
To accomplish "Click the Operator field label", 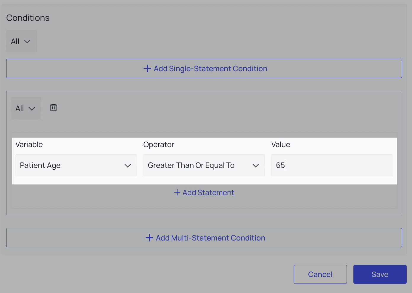I will tap(159, 144).
